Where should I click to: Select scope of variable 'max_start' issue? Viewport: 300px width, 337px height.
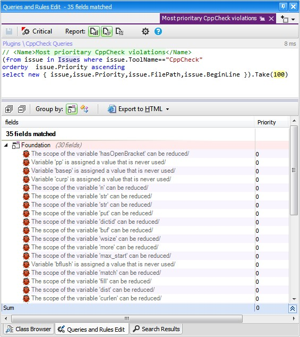[145, 256]
